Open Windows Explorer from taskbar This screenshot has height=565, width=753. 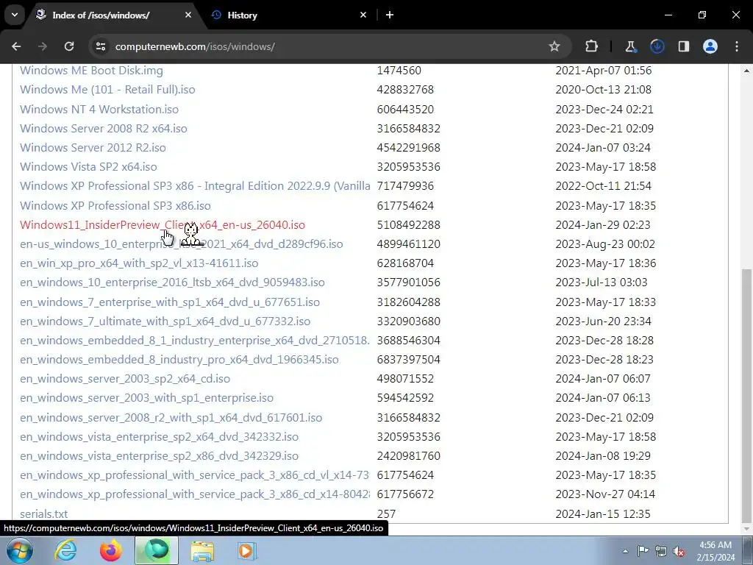click(x=203, y=550)
